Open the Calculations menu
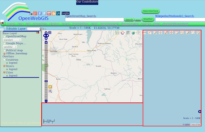 [40, 24]
